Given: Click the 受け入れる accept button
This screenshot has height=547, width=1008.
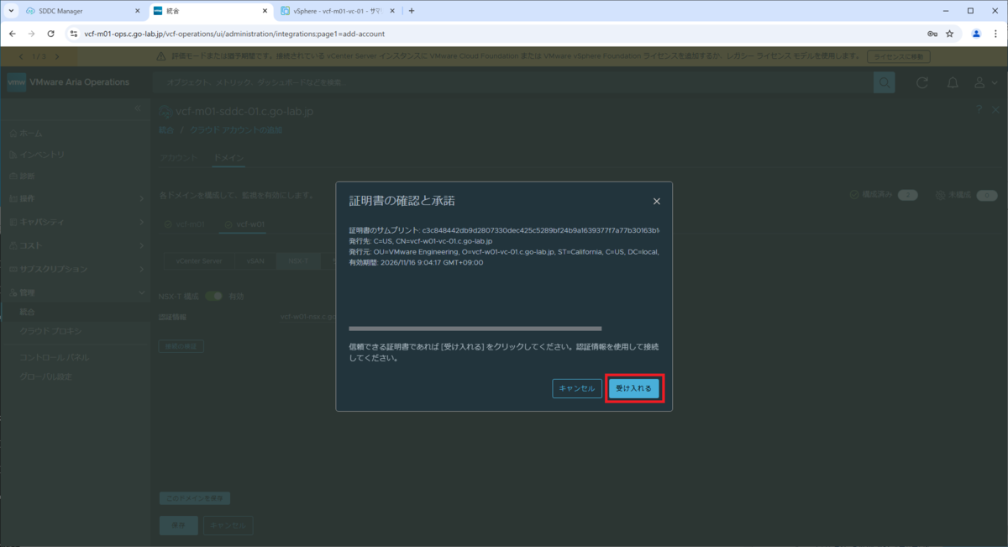Looking at the screenshot, I should (x=634, y=389).
